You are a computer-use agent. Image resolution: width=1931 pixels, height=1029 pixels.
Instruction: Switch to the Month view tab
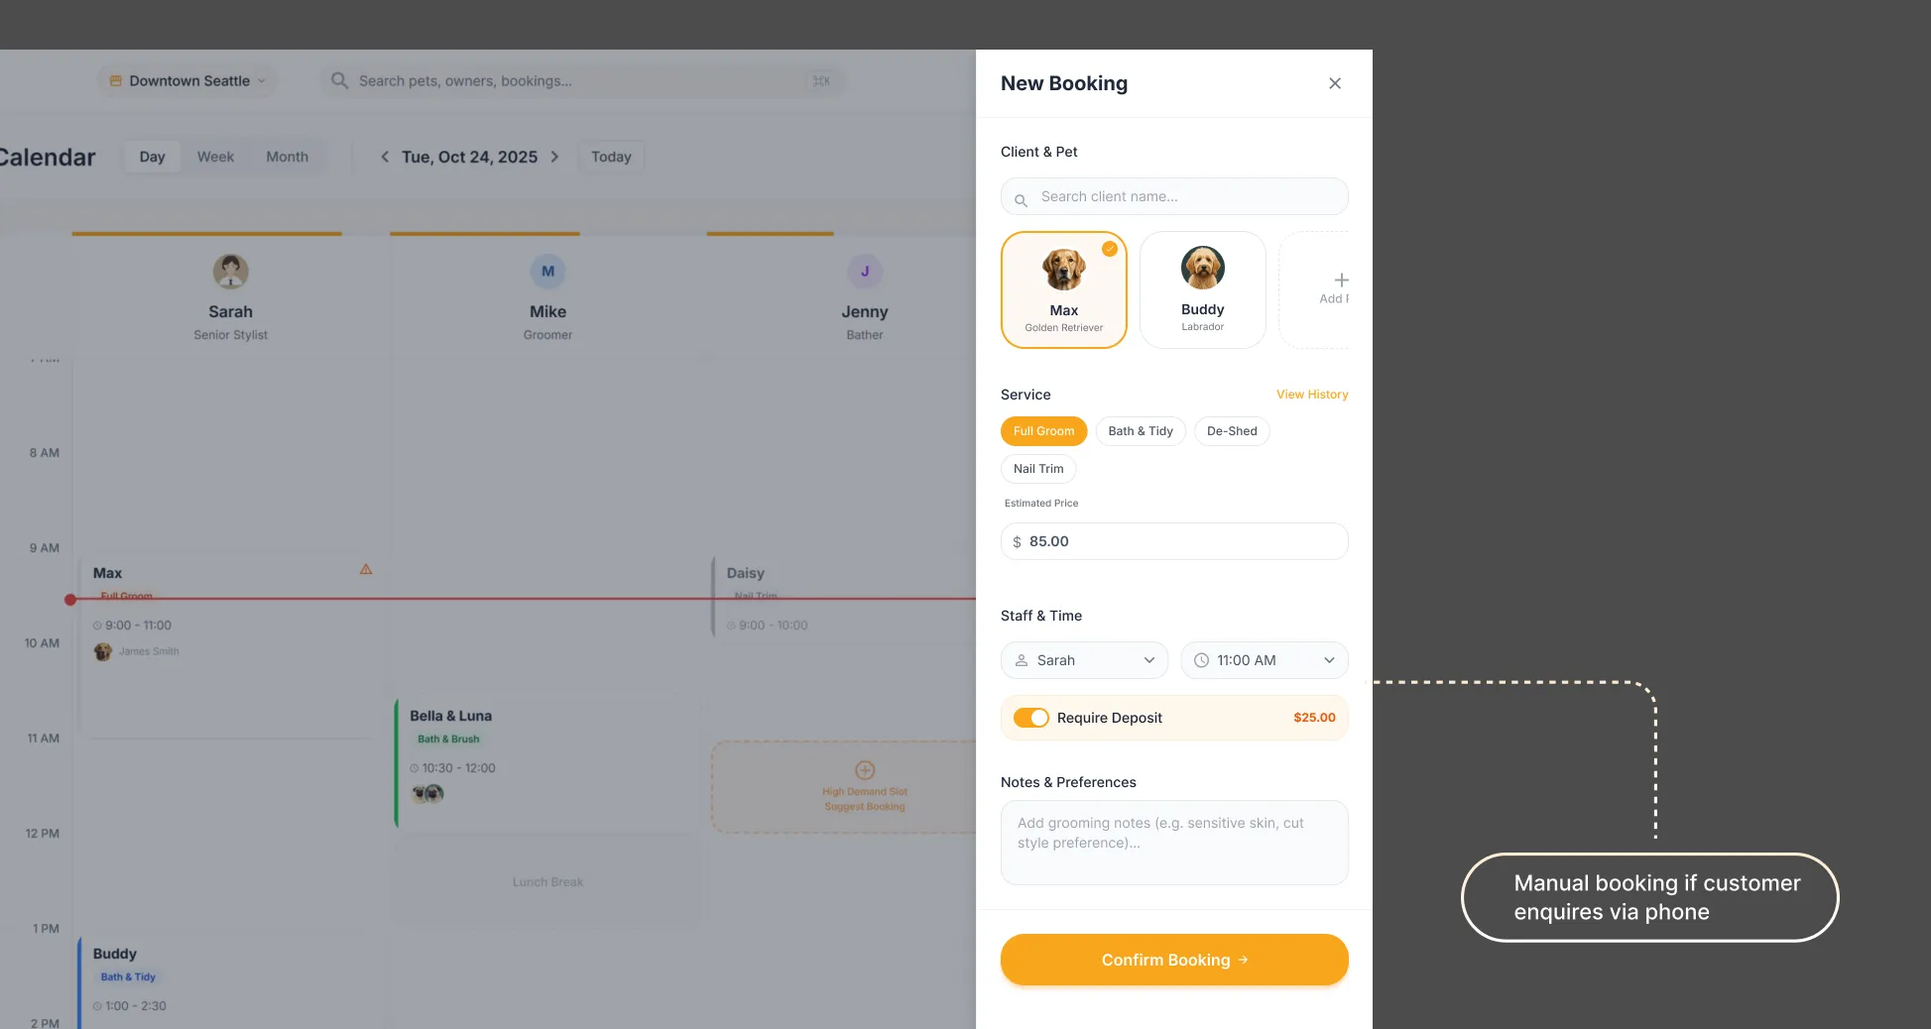287,156
